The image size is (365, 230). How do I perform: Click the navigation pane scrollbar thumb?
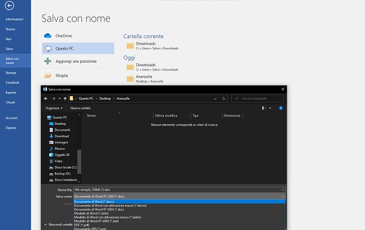pyautogui.click(x=79, y=161)
